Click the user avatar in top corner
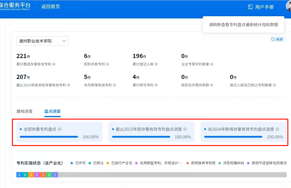The height and width of the screenshot is (188, 291). pyautogui.click(x=288, y=6)
